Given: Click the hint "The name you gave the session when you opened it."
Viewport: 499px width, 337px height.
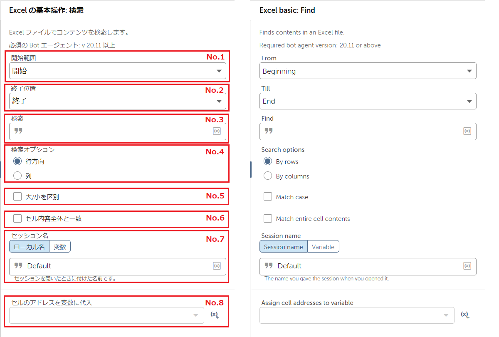Looking at the screenshot, I should tap(327, 278).
